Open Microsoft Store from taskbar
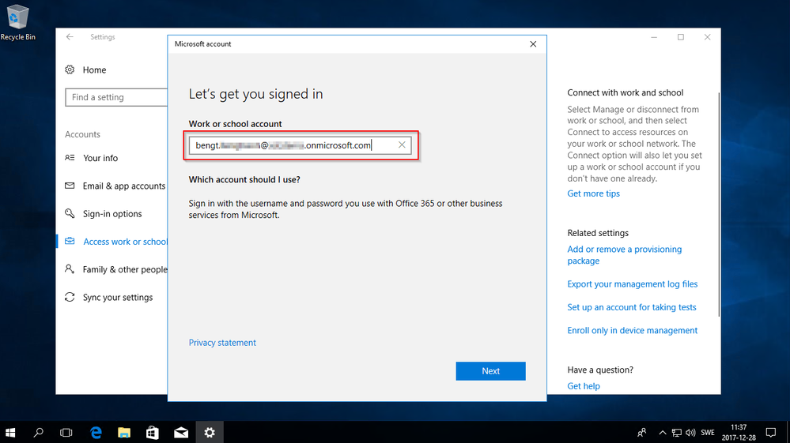 tap(152, 433)
